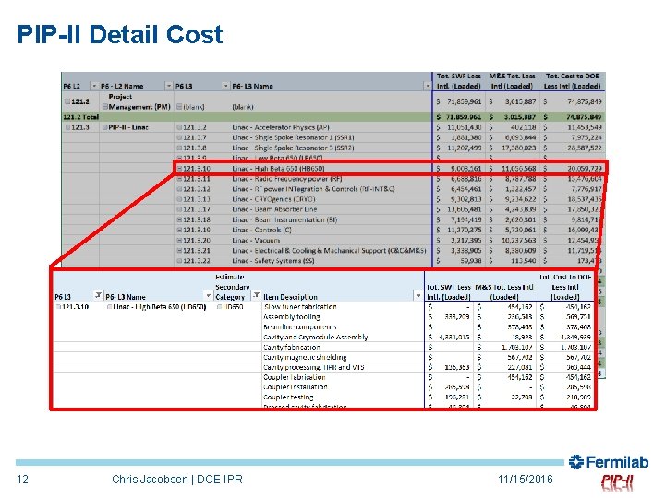Image resolution: width=665 pixels, height=498 pixels.
Task: Expand the 121.3.11 row
Action: click(179, 179)
